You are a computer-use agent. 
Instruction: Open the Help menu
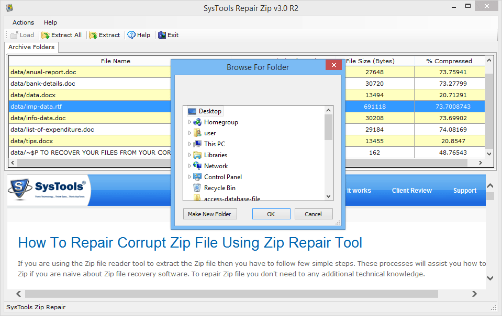tap(50, 22)
